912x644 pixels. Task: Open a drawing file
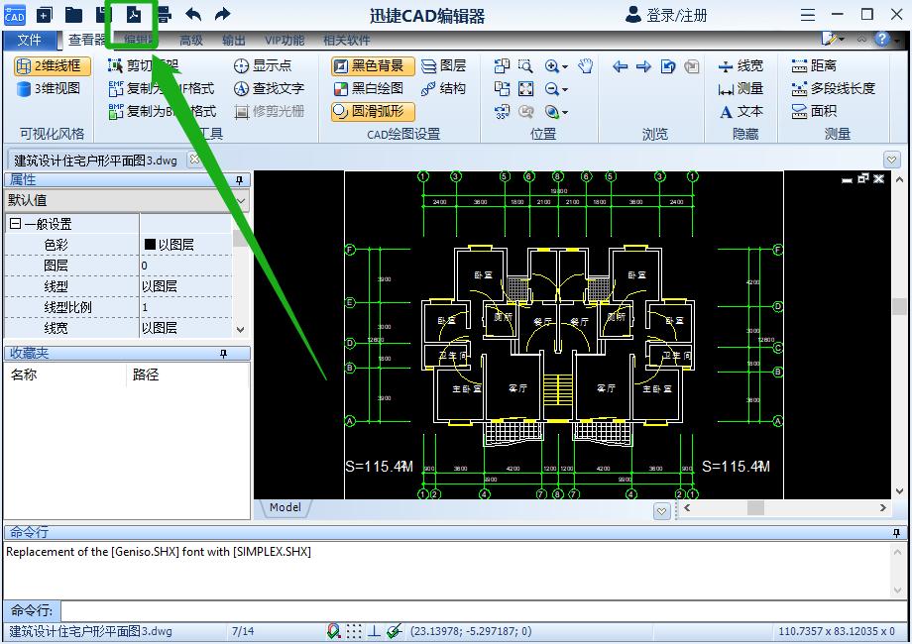[74, 14]
